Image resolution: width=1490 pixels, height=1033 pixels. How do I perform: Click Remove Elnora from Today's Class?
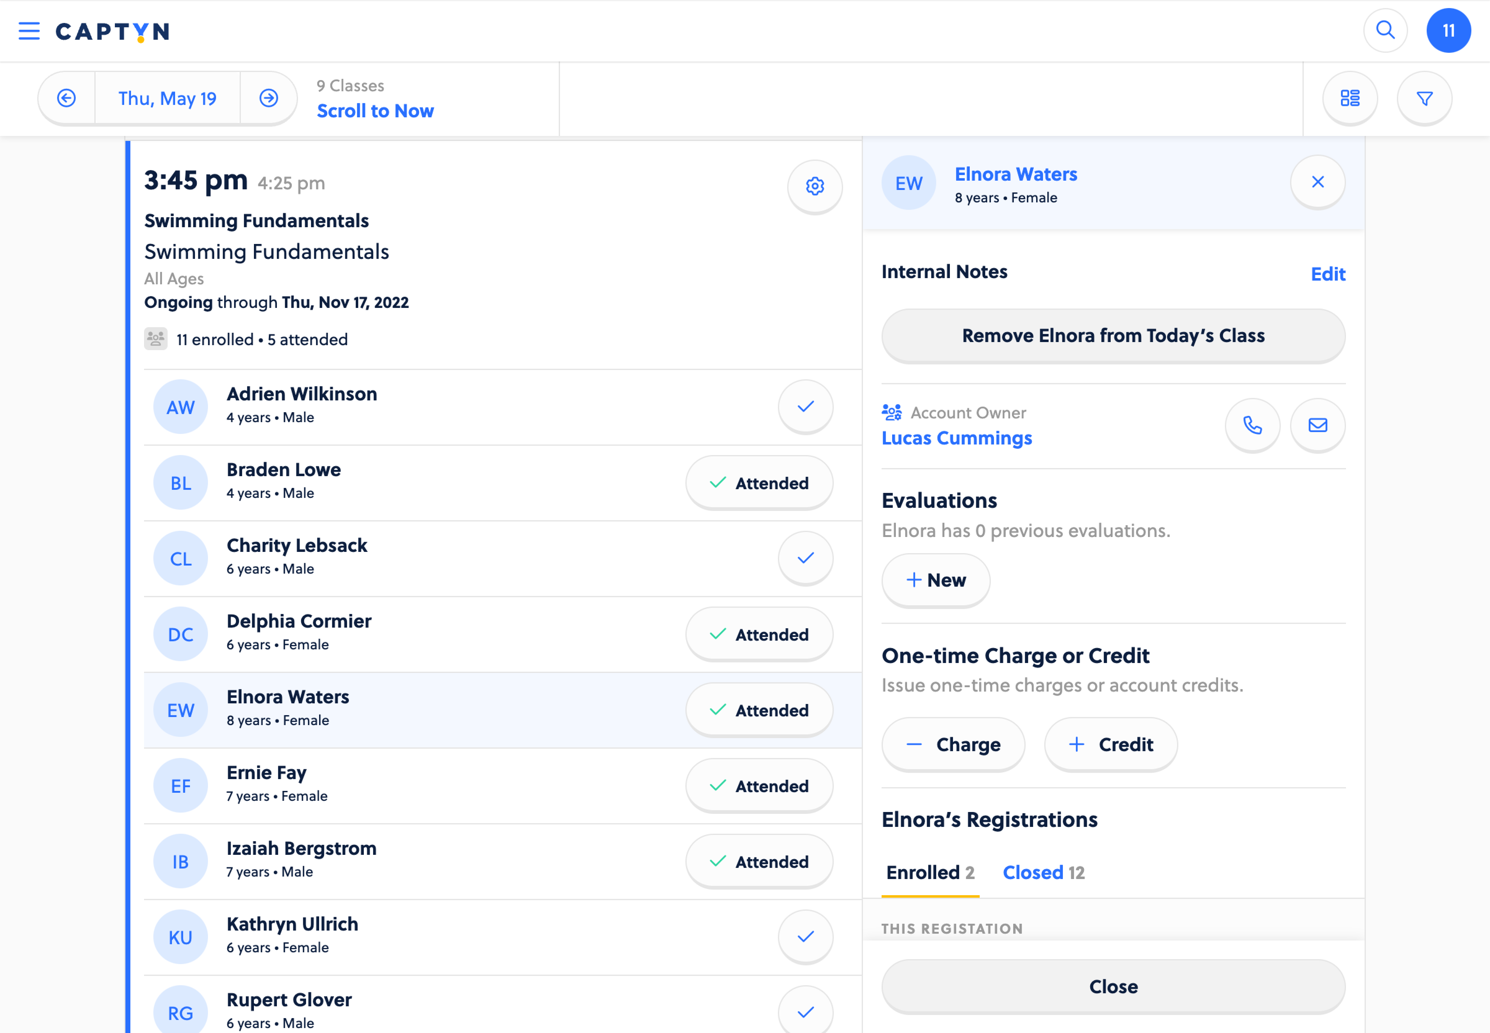[x=1113, y=336]
